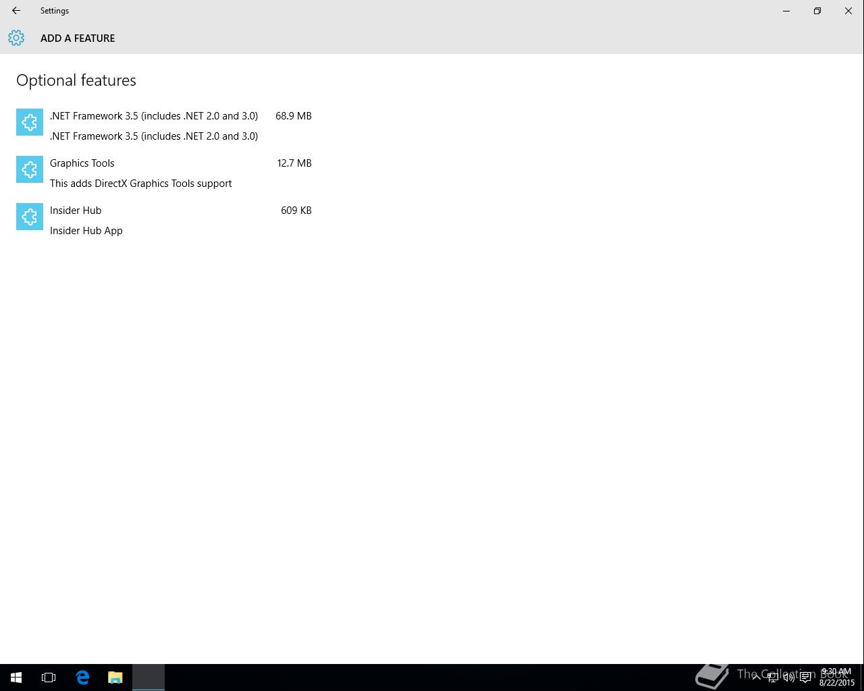Screen dimensions: 864x691
Task: Click the Settings back arrow
Action: coord(16,11)
